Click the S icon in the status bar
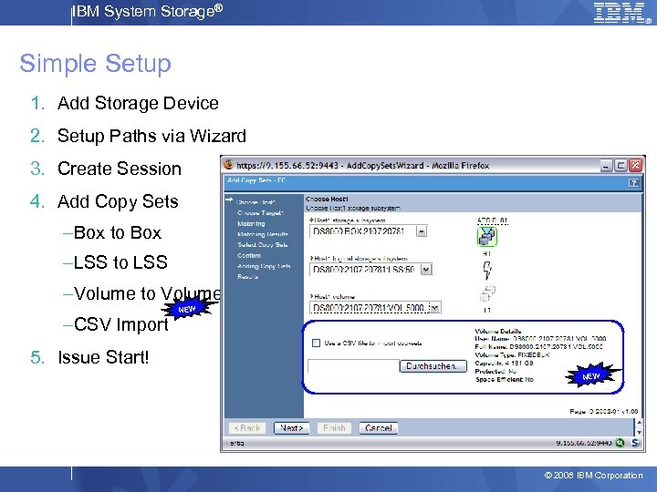 (x=635, y=443)
